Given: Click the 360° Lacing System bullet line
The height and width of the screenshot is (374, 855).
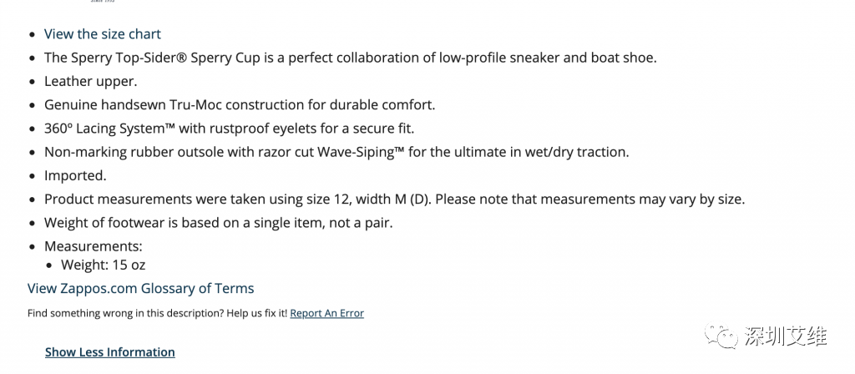Looking at the screenshot, I should click(230, 129).
